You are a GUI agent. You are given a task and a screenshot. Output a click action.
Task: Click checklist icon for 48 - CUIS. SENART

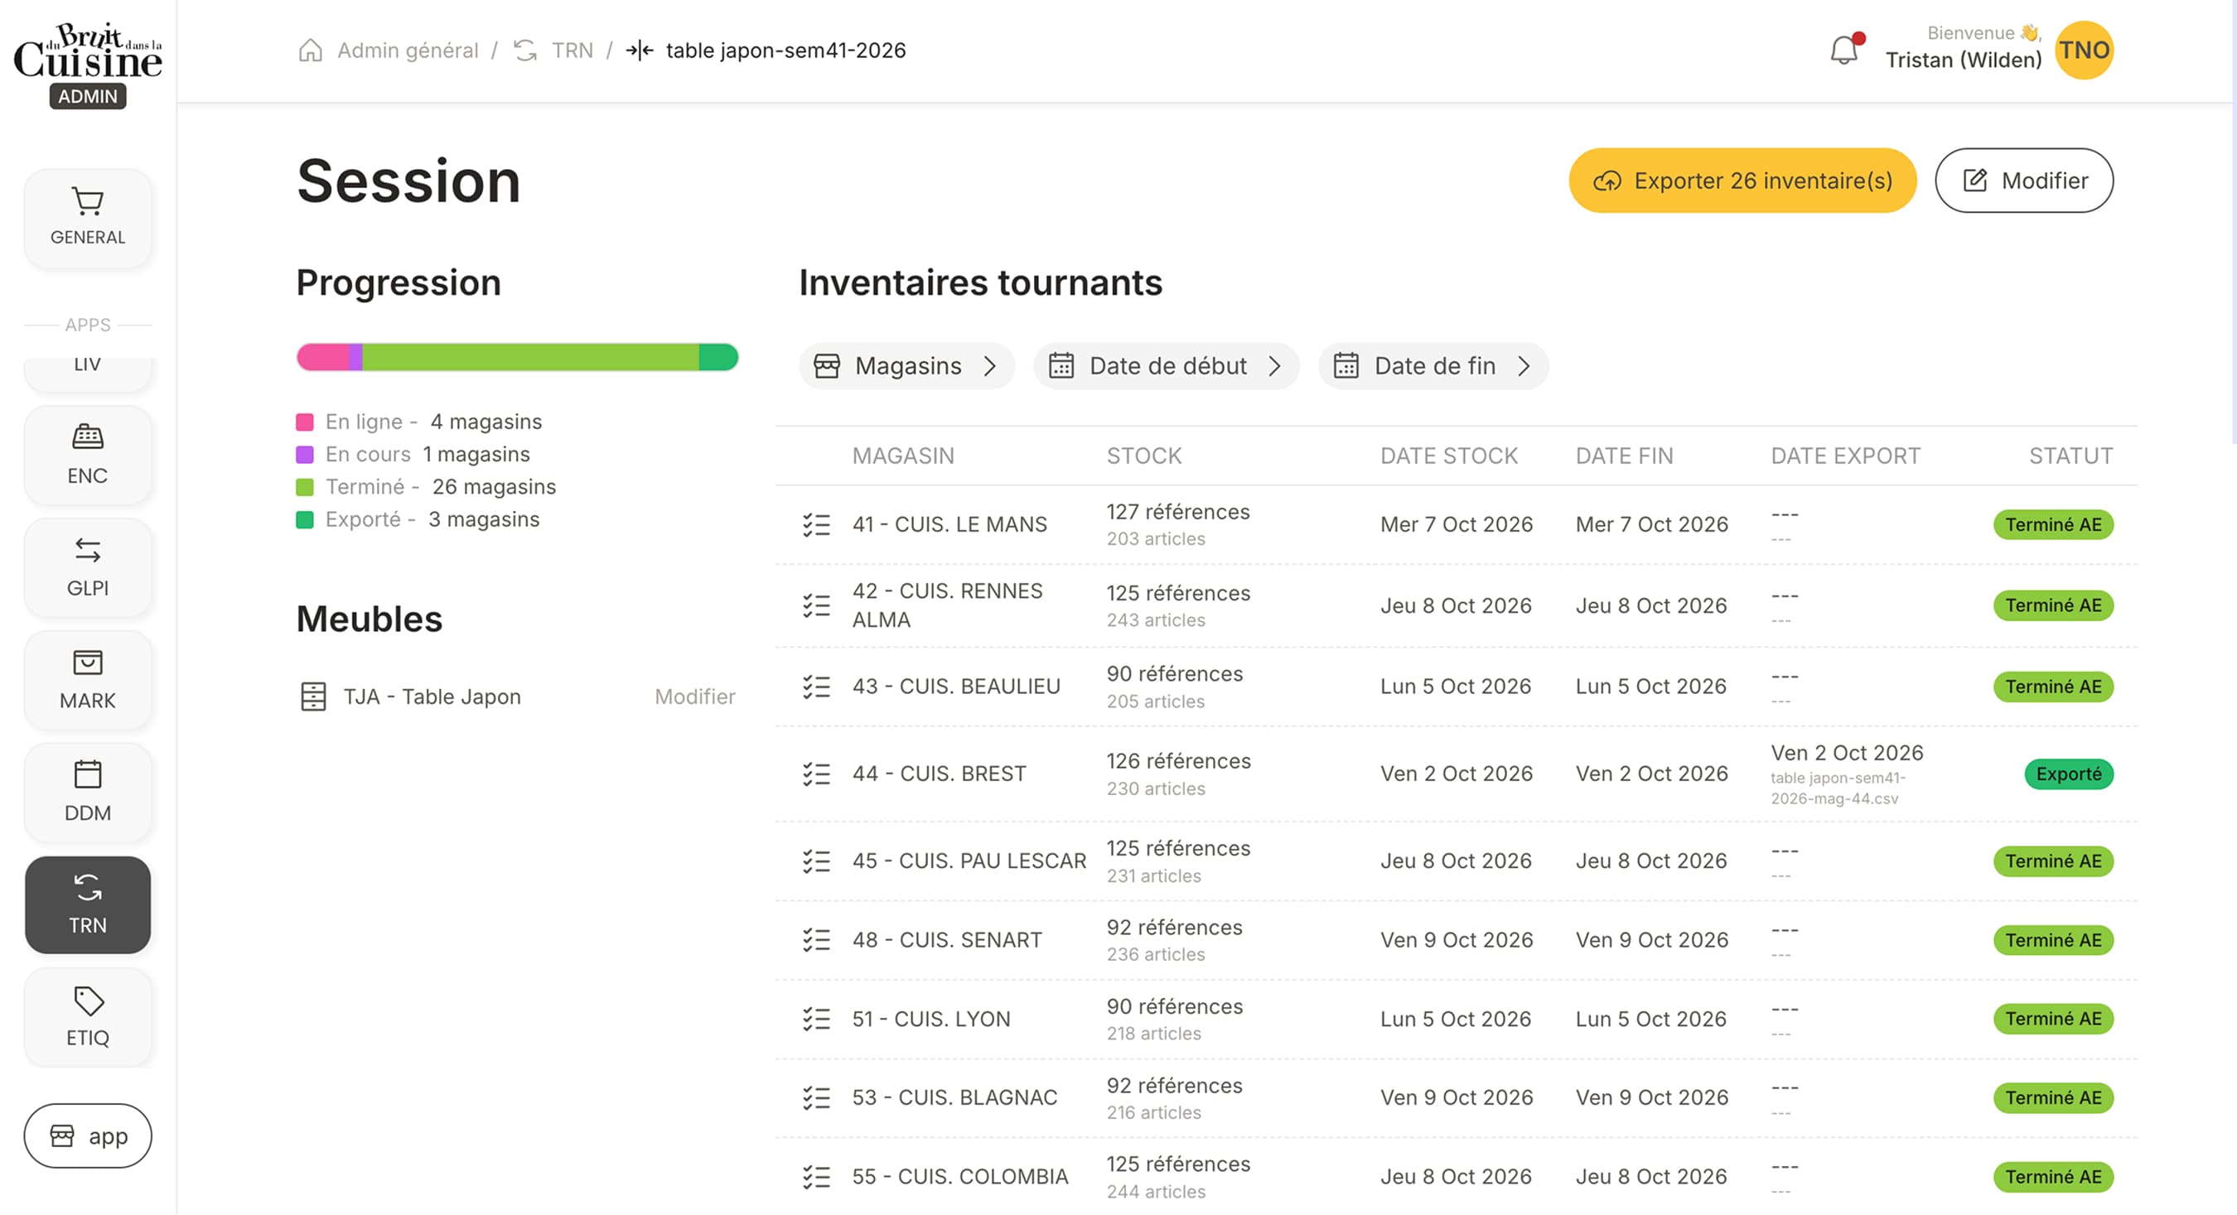coord(816,940)
